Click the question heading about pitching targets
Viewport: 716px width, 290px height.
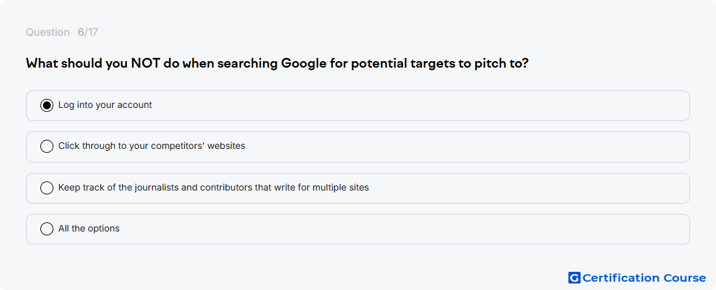point(277,63)
